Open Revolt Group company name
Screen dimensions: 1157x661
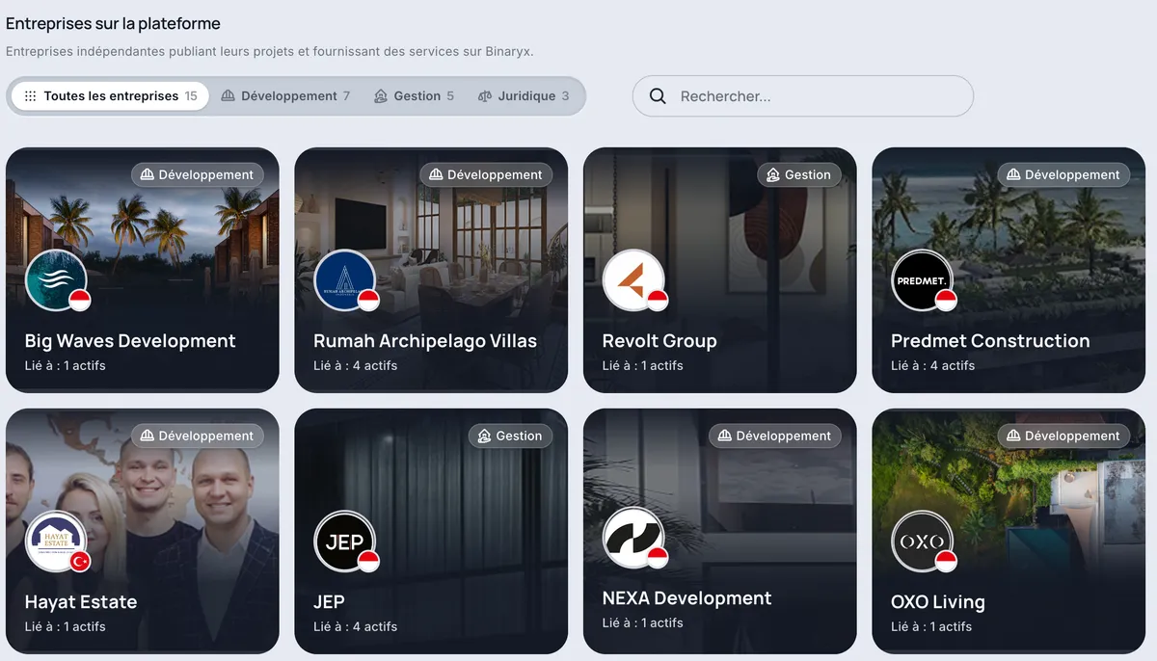[659, 341]
